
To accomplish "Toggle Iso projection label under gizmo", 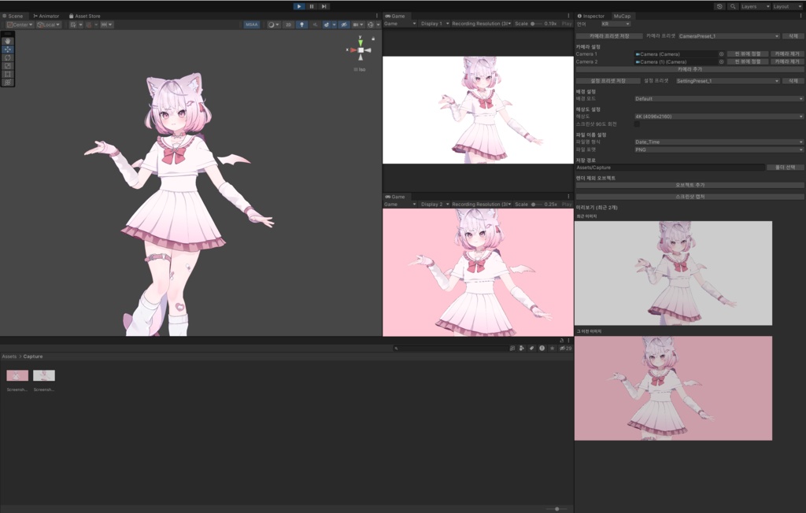I will (360, 69).
